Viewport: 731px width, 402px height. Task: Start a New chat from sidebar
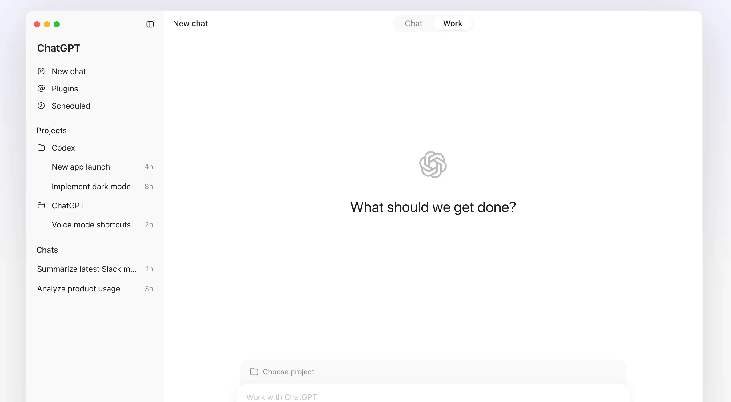pyautogui.click(x=95, y=71)
